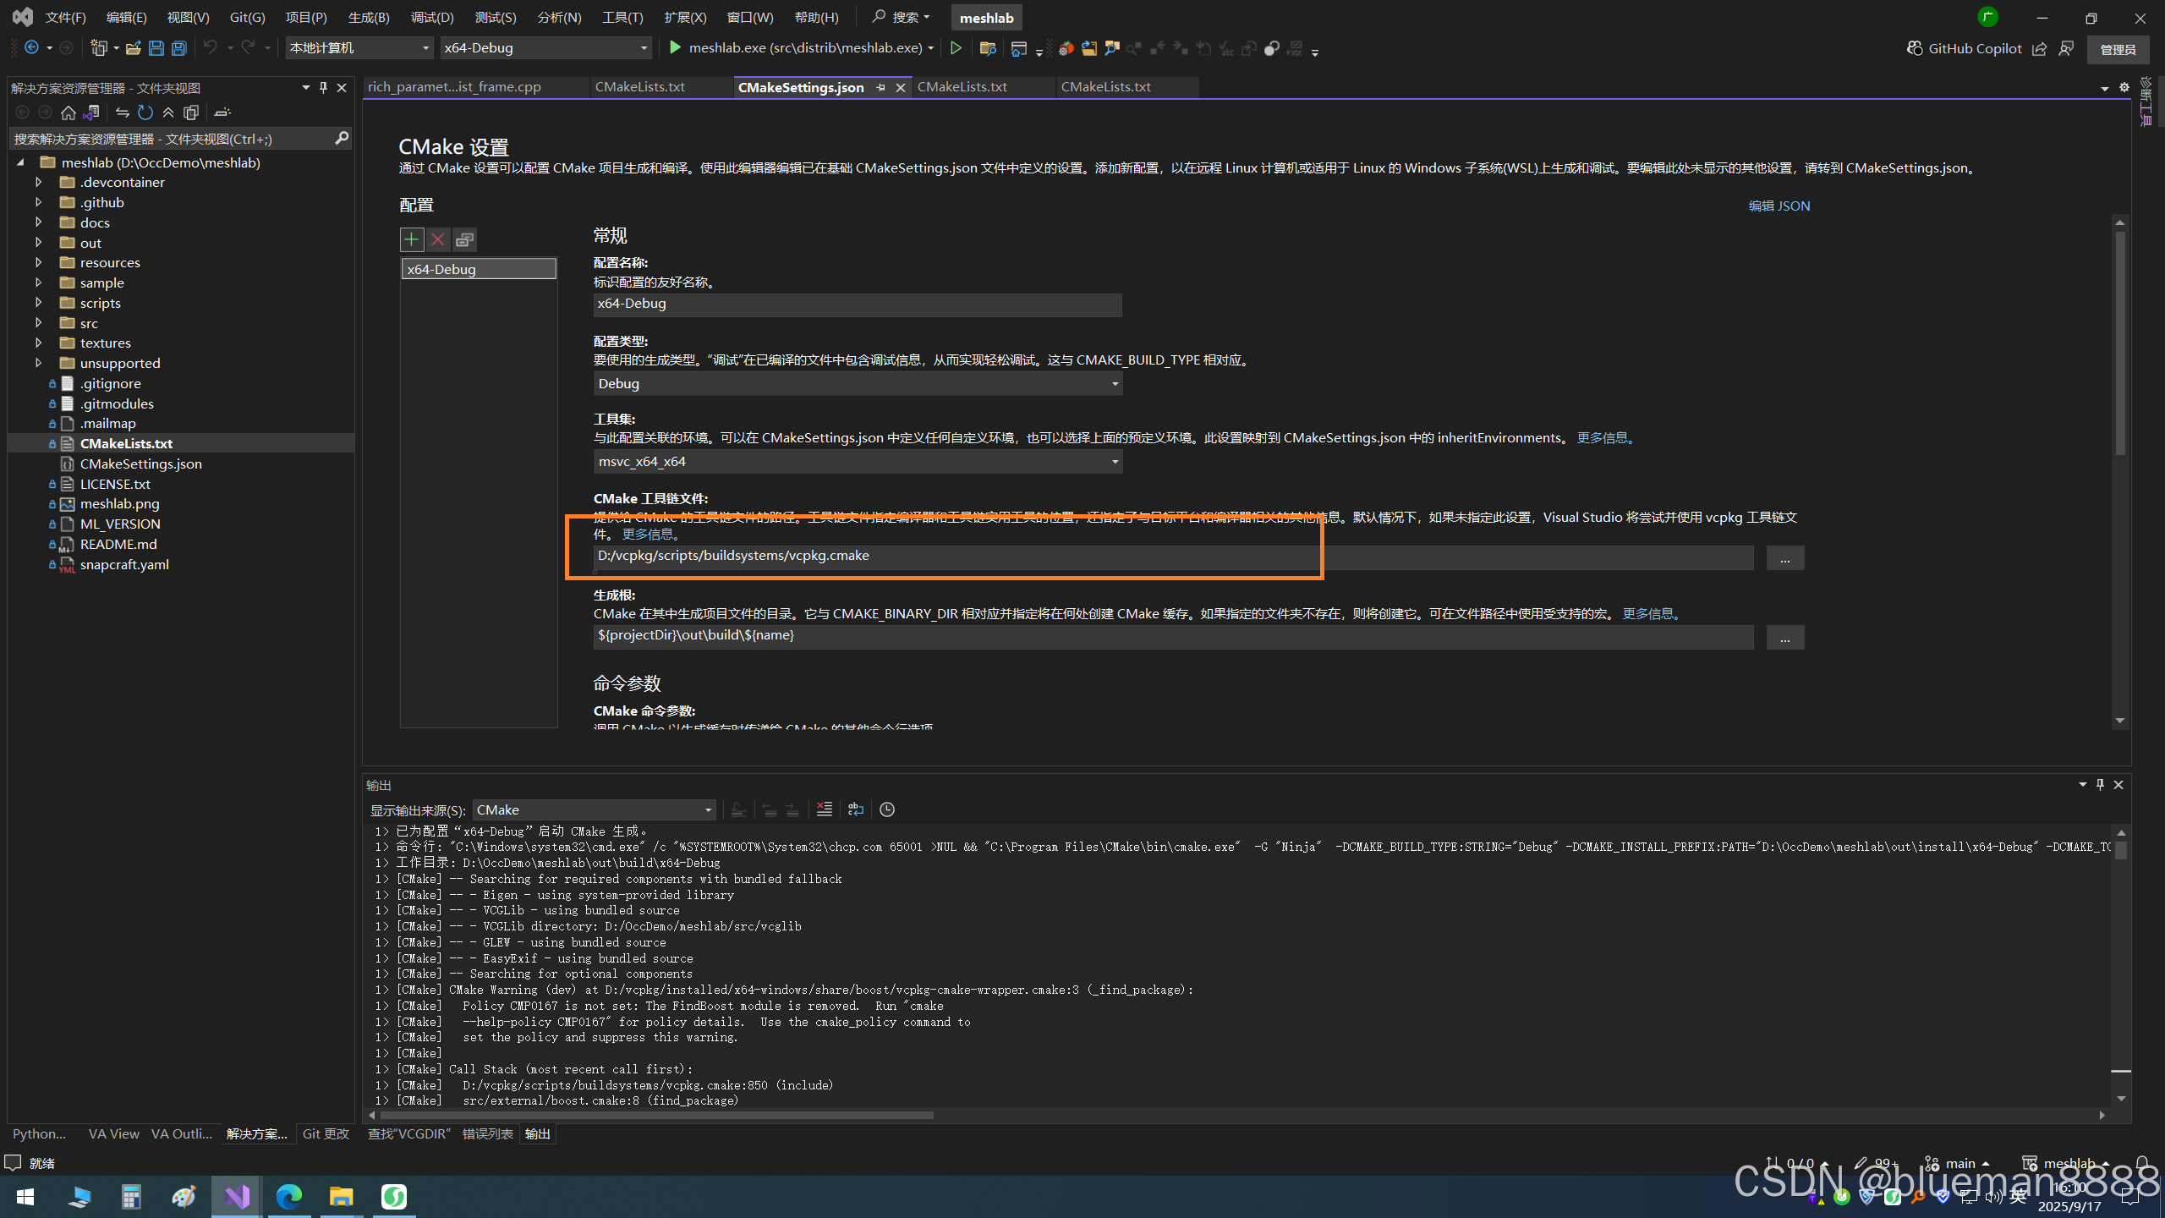Click the CMake settings vertical scrollbar
The width and height of the screenshot is (2165, 1218).
pos(2120,343)
